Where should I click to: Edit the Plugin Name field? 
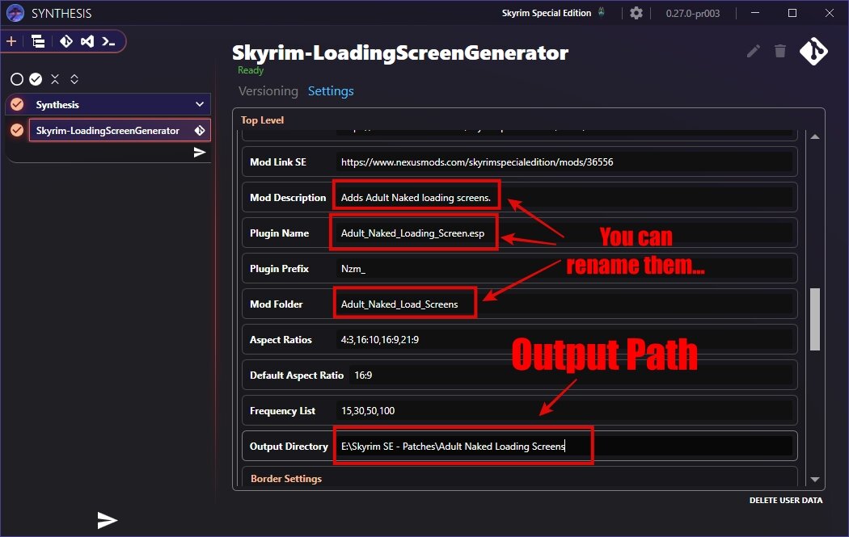coord(564,233)
